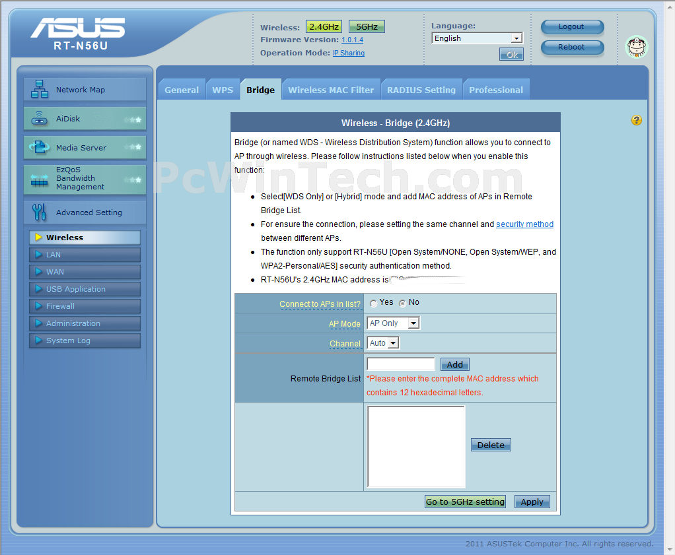The height and width of the screenshot is (555, 675).
Task: Open the System Log menu
Action: pos(85,341)
